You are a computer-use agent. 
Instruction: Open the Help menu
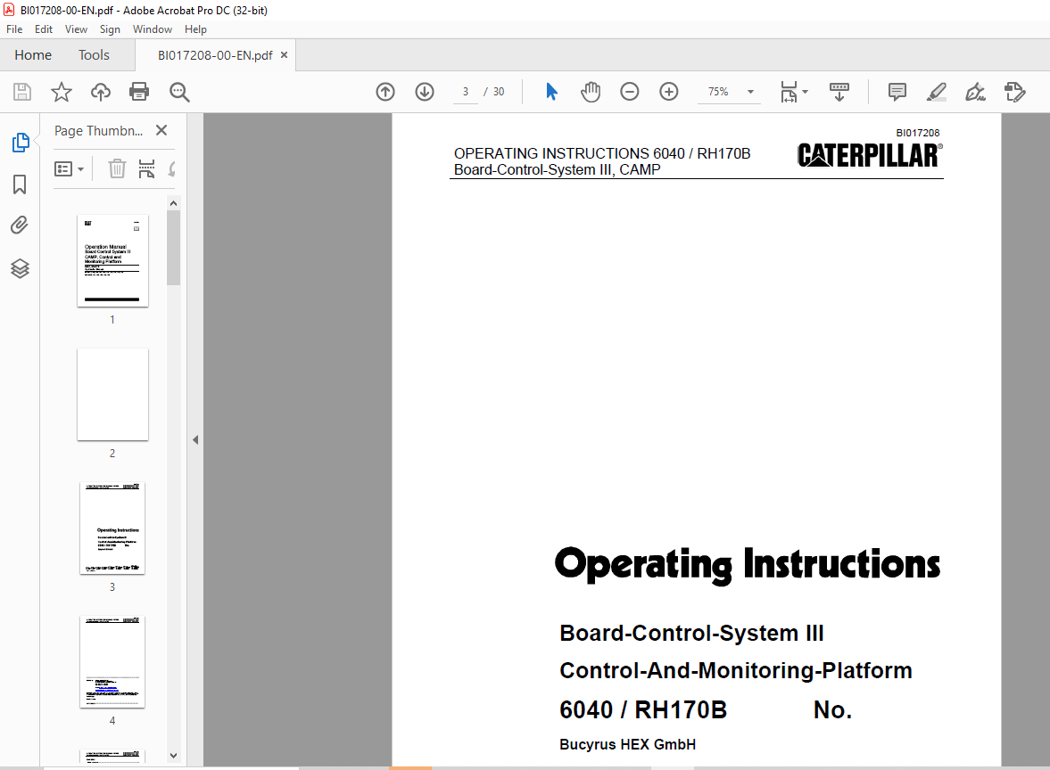(x=195, y=29)
